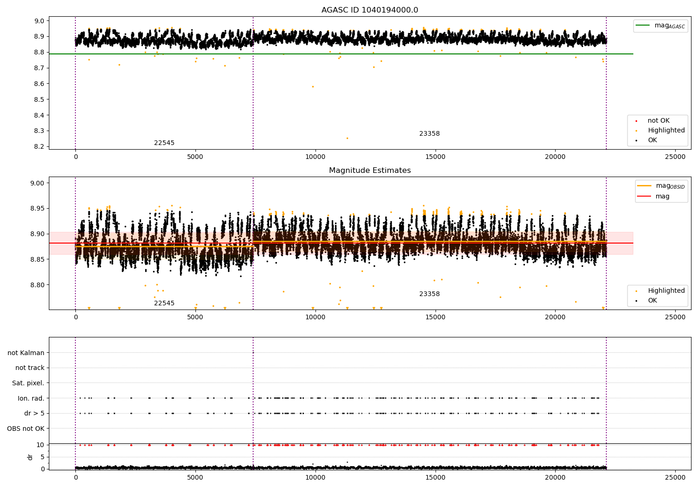Click 'OK' entry in the Magnitude Estimates legend
The image size is (698, 488).
pos(652,301)
